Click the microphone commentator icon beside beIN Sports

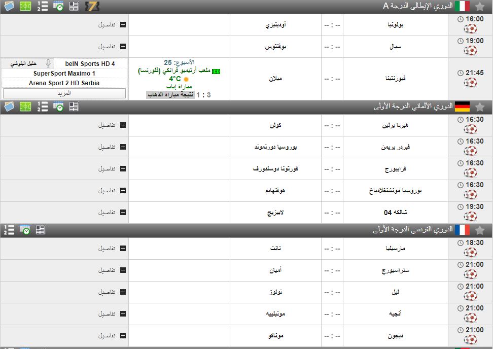click(x=48, y=63)
